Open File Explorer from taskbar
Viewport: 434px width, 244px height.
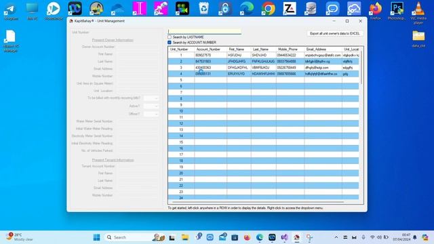[x=185, y=237]
